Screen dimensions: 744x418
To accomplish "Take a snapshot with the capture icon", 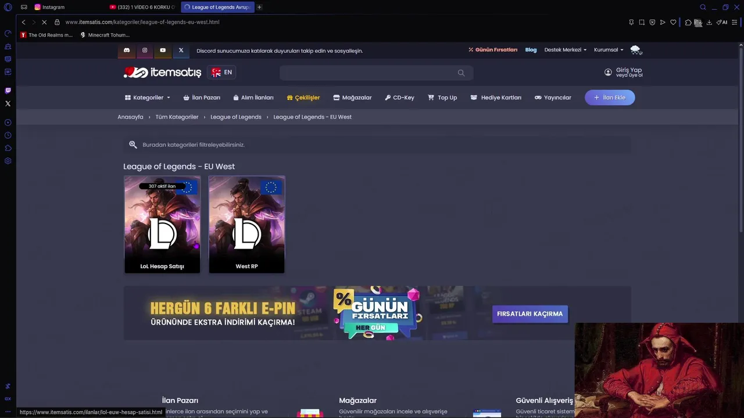I will click(642, 22).
